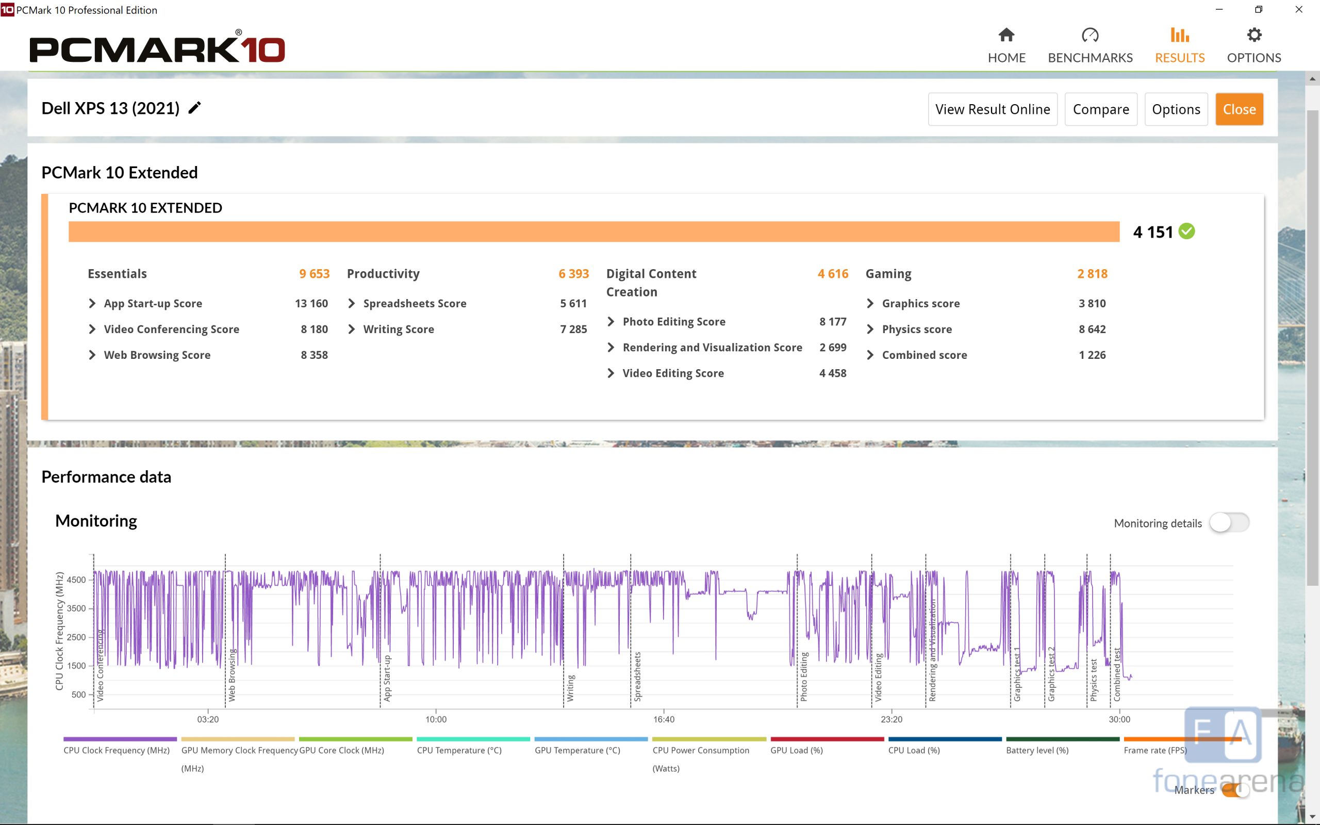Enable the Monitoring details toggle
Image resolution: width=1320 pixels, height=825 pixels.
coord(1228,523)
